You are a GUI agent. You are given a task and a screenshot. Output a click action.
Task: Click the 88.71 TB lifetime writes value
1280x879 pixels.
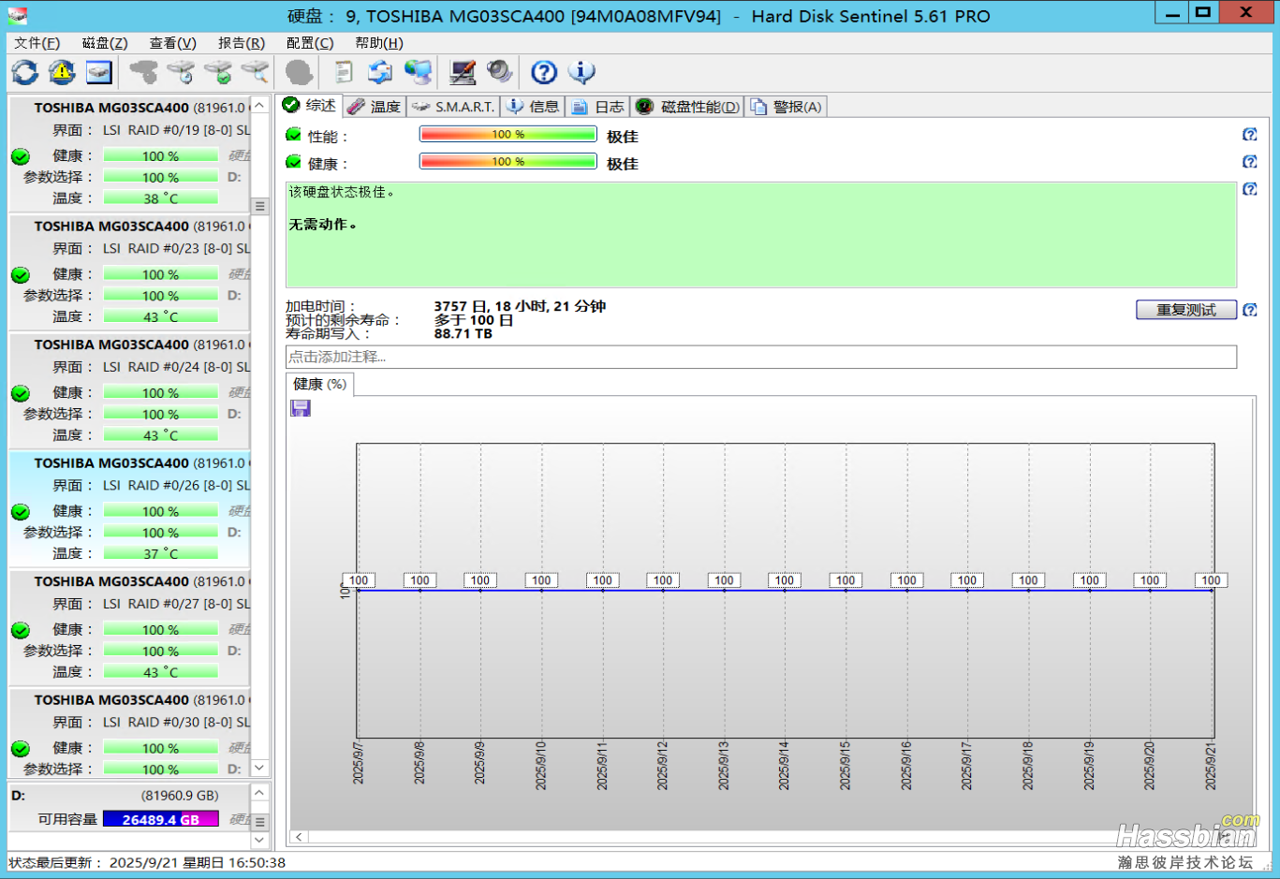[463, 333]
